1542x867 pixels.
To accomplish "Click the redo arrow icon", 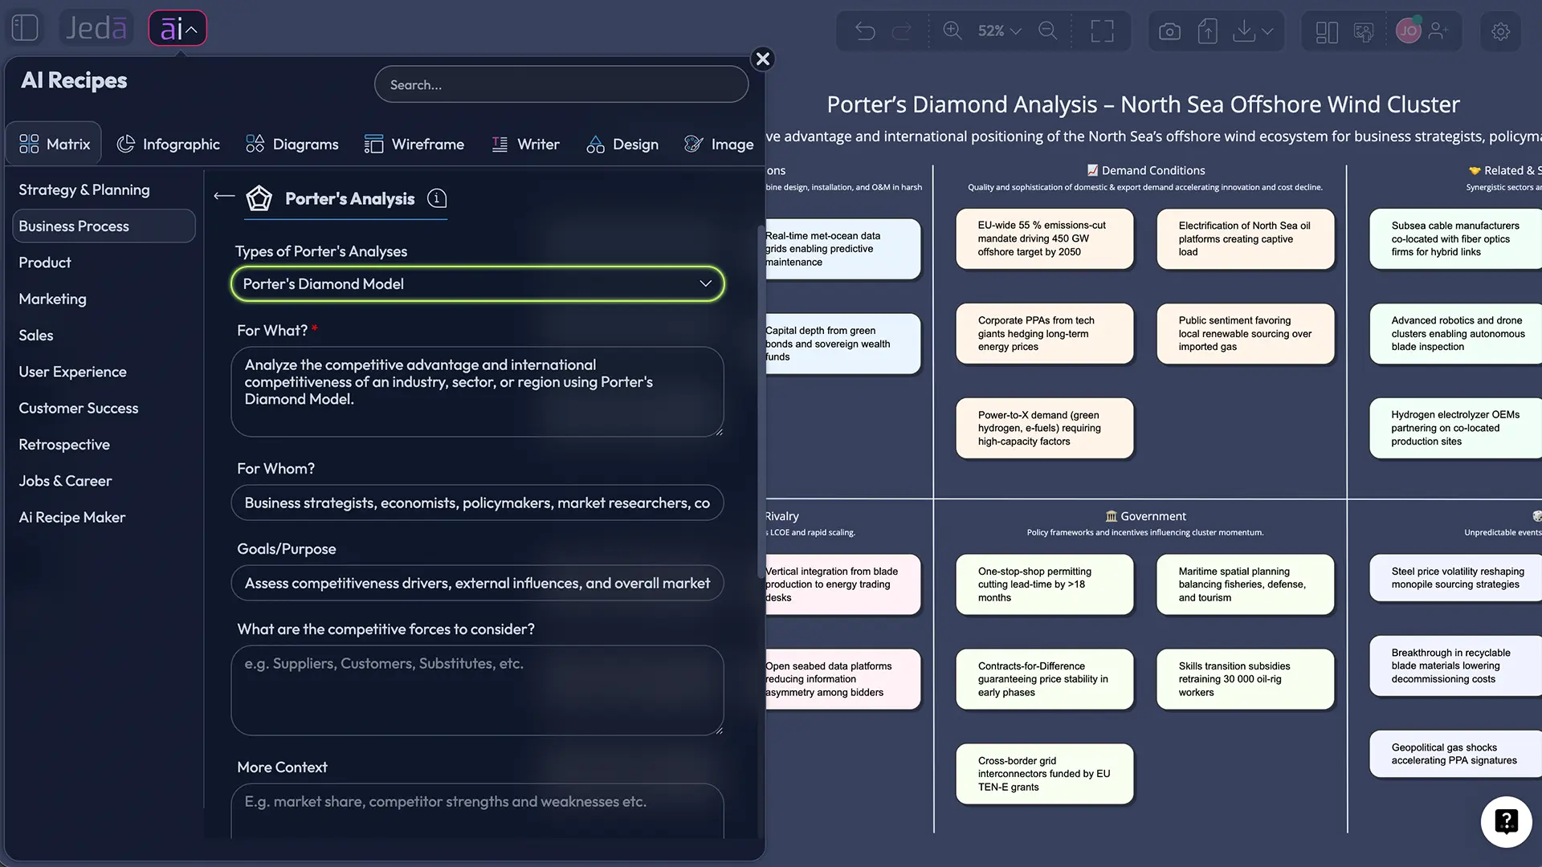I will click(902, 31).
